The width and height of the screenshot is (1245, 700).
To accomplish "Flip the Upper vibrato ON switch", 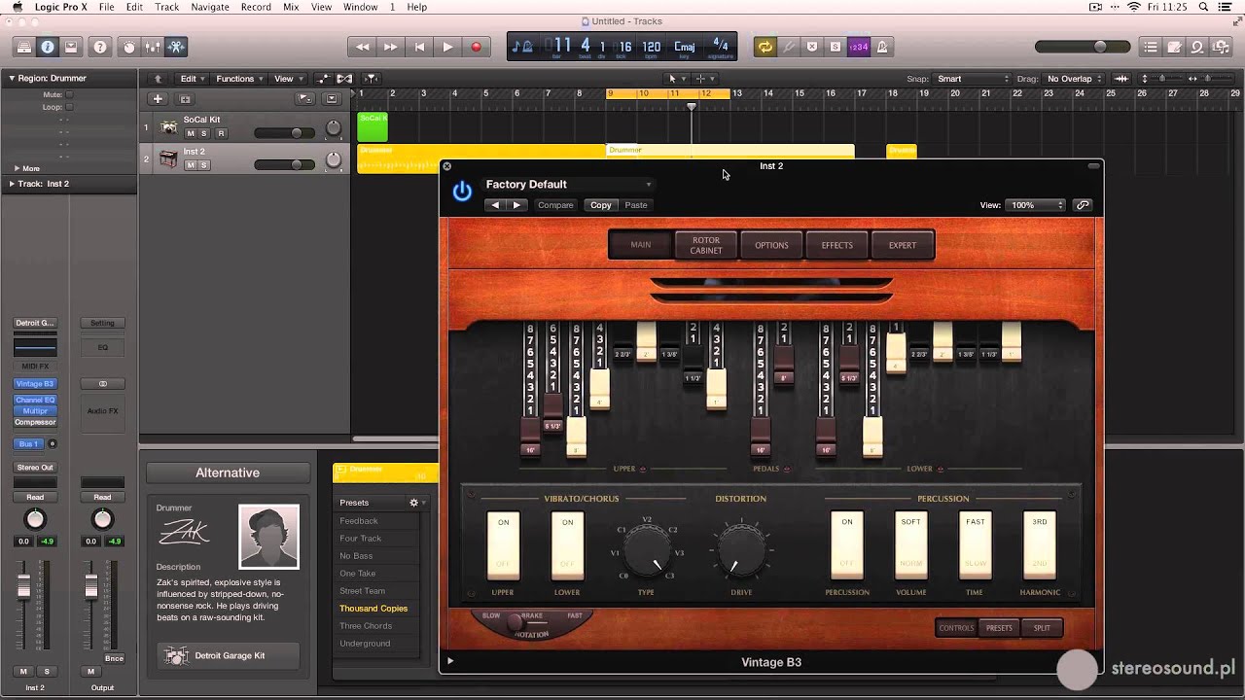I will 503,545.
